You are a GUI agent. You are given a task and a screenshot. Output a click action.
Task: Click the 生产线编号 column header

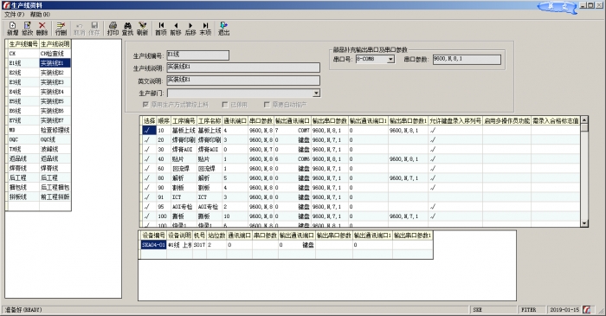pos(23,43)
